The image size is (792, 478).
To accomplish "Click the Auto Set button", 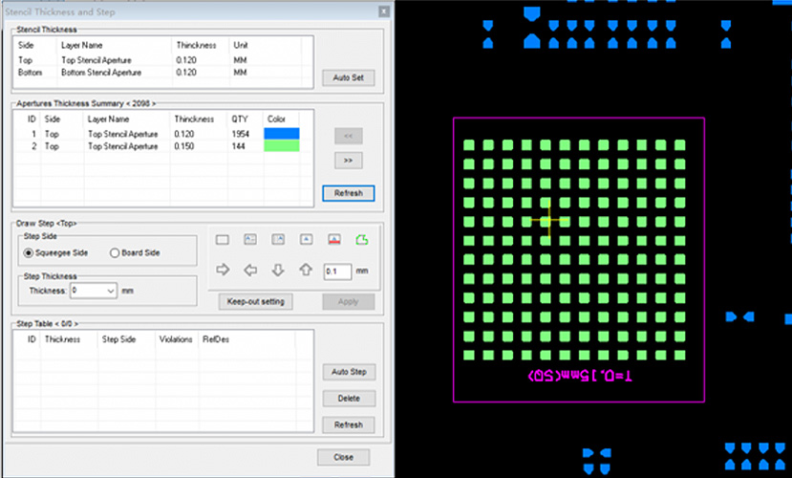I will pos(348,77).
